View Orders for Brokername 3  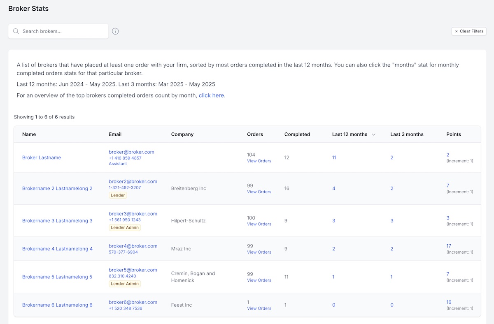(x=259, y=224)
